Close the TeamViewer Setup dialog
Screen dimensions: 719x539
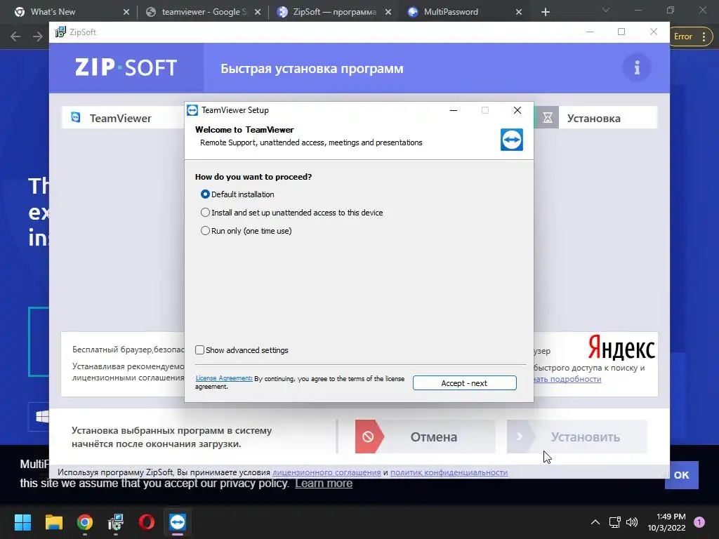pos(517,110)
